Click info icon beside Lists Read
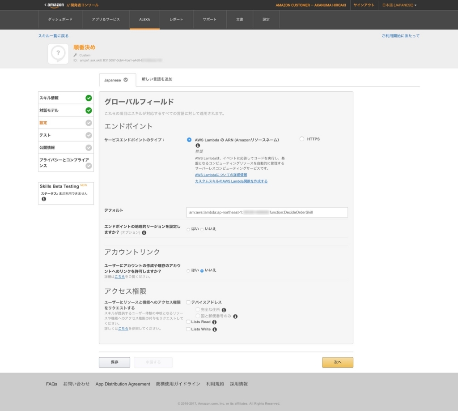Image resolution: width=458 pixels, height=411 pixels. 214,322
